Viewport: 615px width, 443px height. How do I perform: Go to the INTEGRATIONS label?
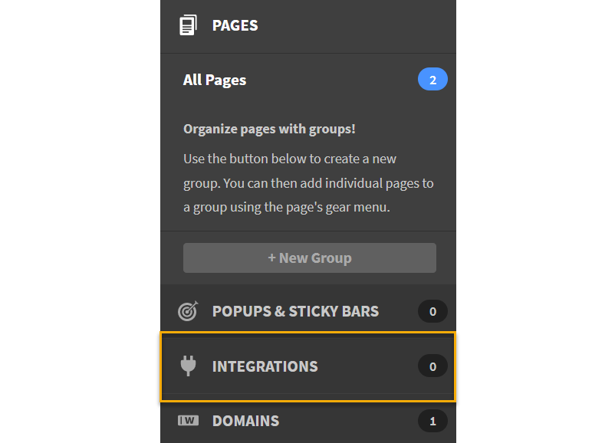pyautogui.click(x=265, y=366)
